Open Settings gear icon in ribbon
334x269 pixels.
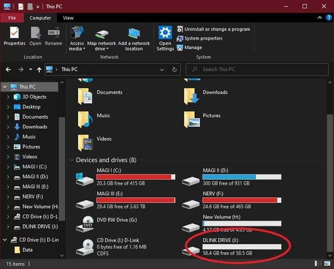click(x=165, y=32)
